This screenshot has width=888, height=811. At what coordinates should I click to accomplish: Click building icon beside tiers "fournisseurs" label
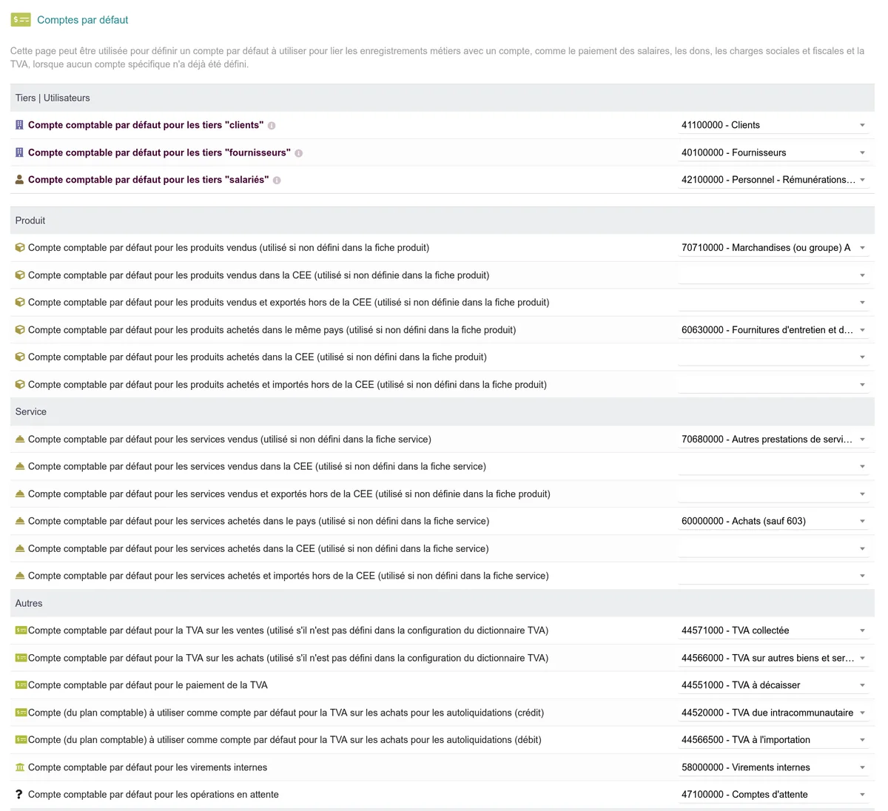coord(19,152)
